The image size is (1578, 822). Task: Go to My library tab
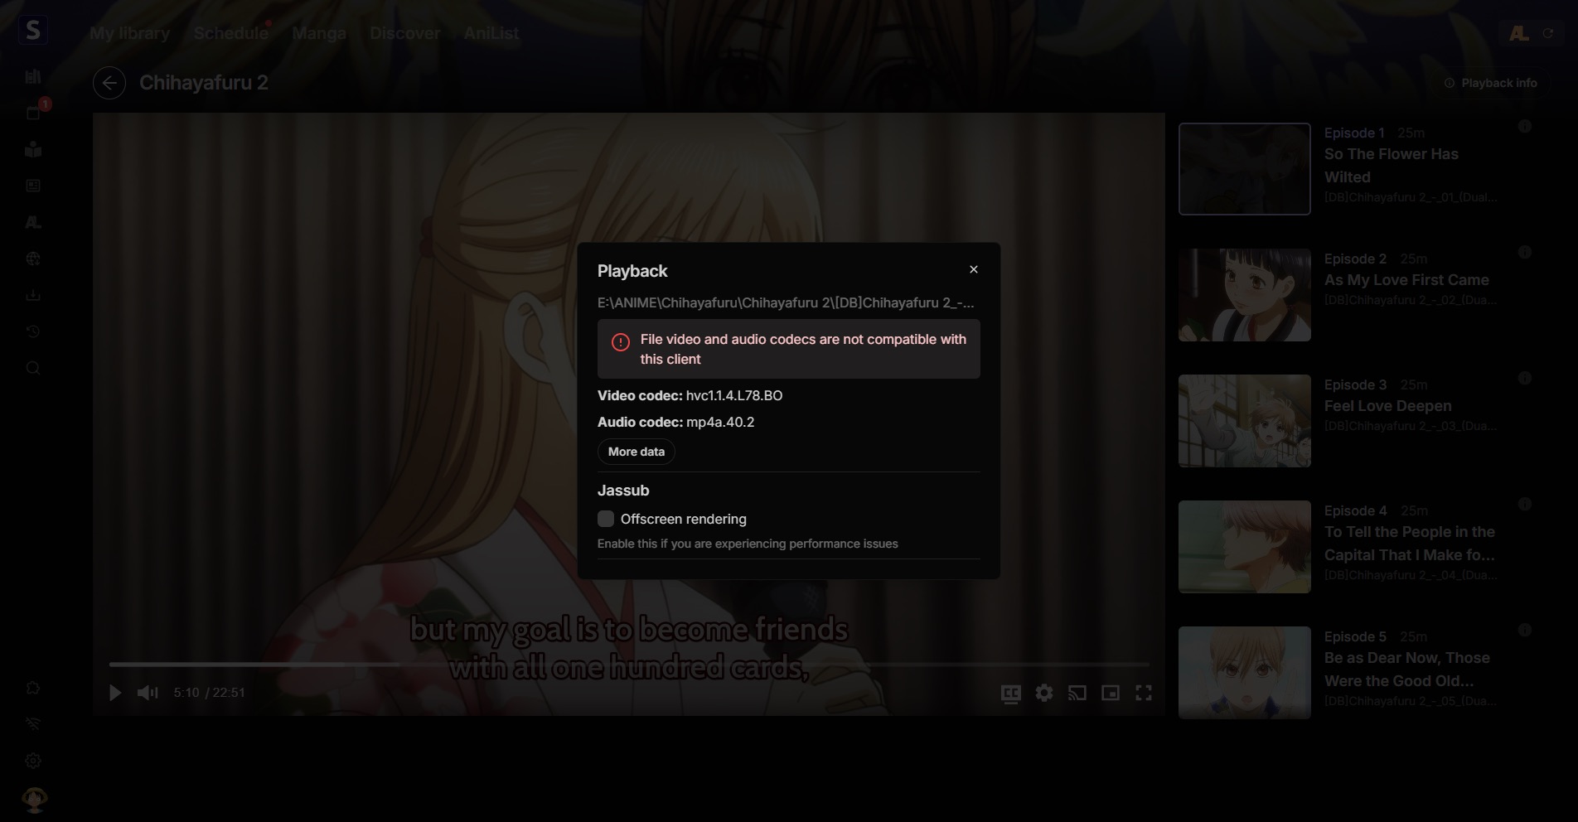(x=130, y=33)
